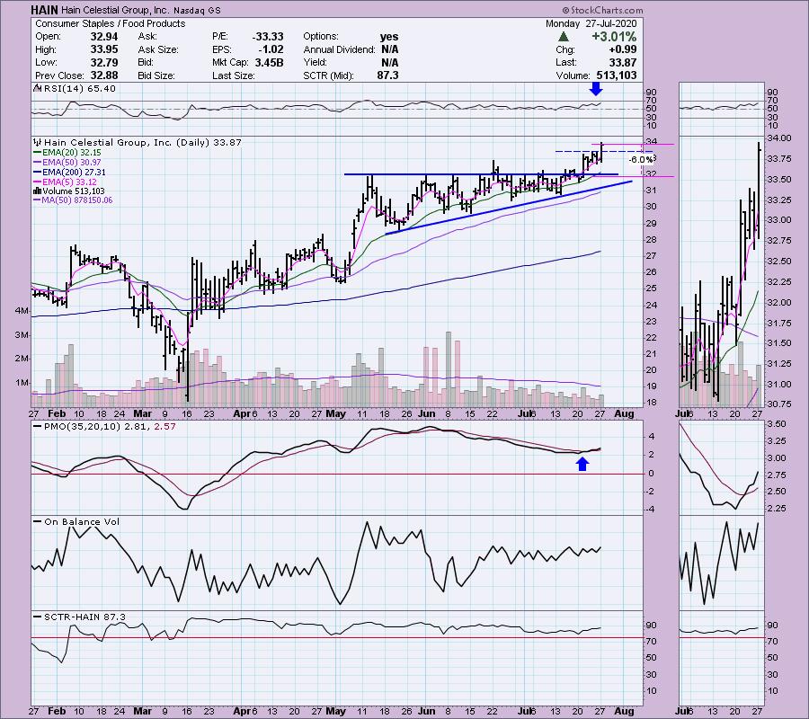Viewport: 809px width, 719px height.
Task: Click the 34.00 price label in the zoomed side panel
Action: coord(779,138)
